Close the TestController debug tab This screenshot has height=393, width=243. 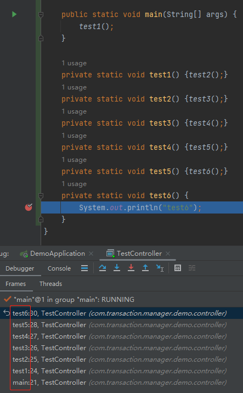coord(168,254)
